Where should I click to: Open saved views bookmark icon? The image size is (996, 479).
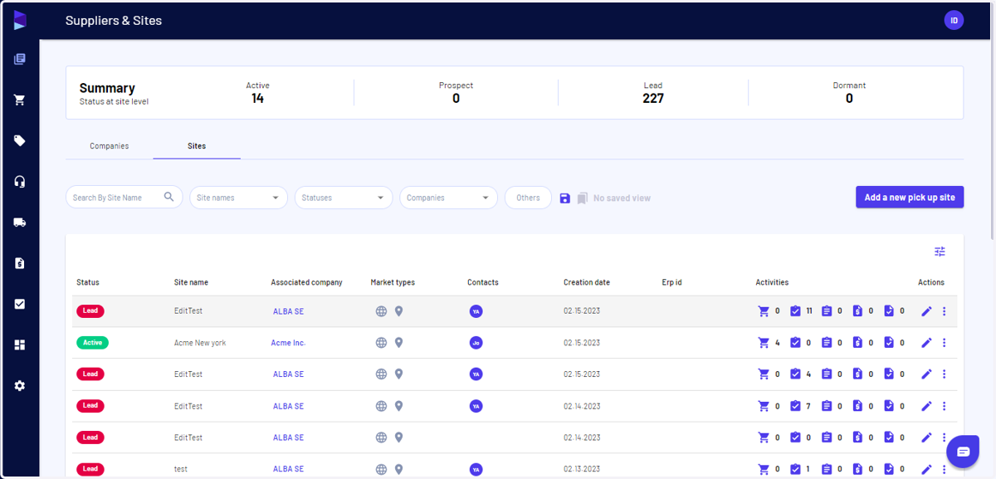pos(583,198)
